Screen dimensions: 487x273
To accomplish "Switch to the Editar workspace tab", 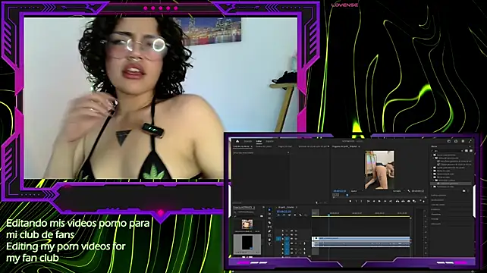I will 259,141.
